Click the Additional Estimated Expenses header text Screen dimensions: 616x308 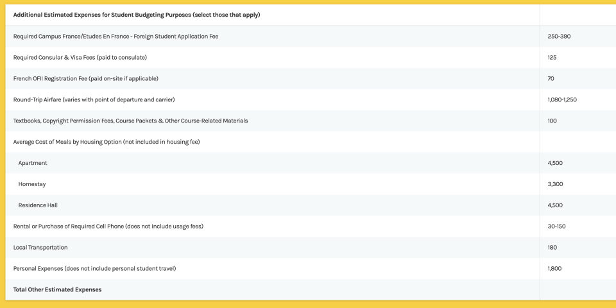(x=137, y=15)
